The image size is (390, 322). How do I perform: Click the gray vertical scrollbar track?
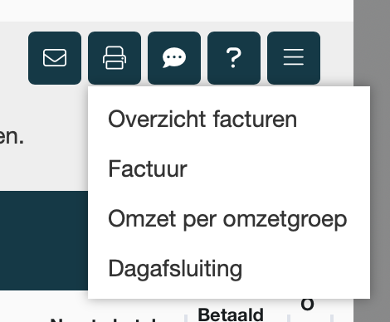[x=372, y=161]
